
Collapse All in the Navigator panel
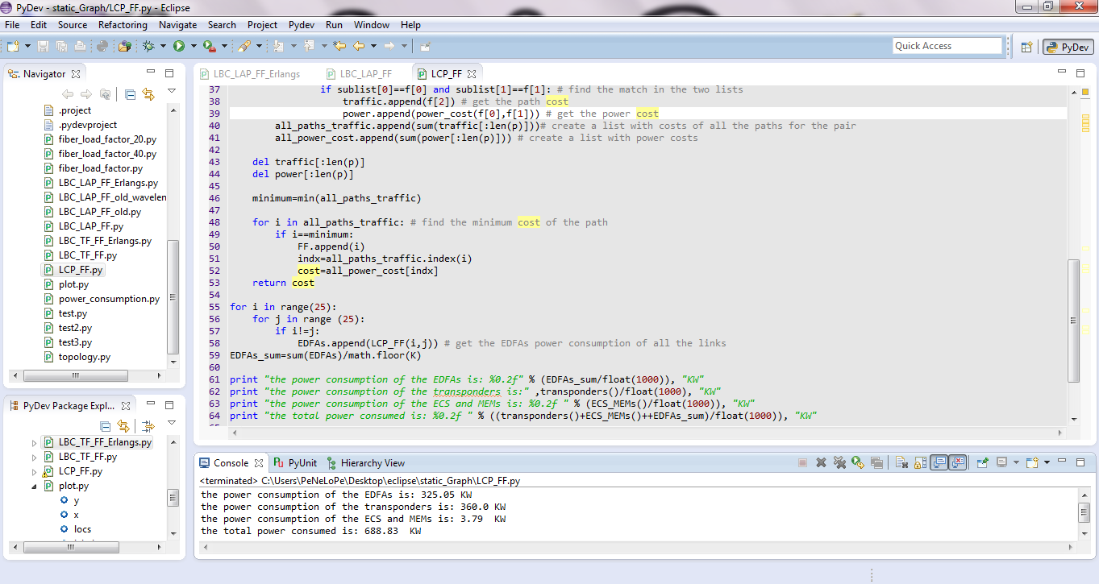[130, 94]
